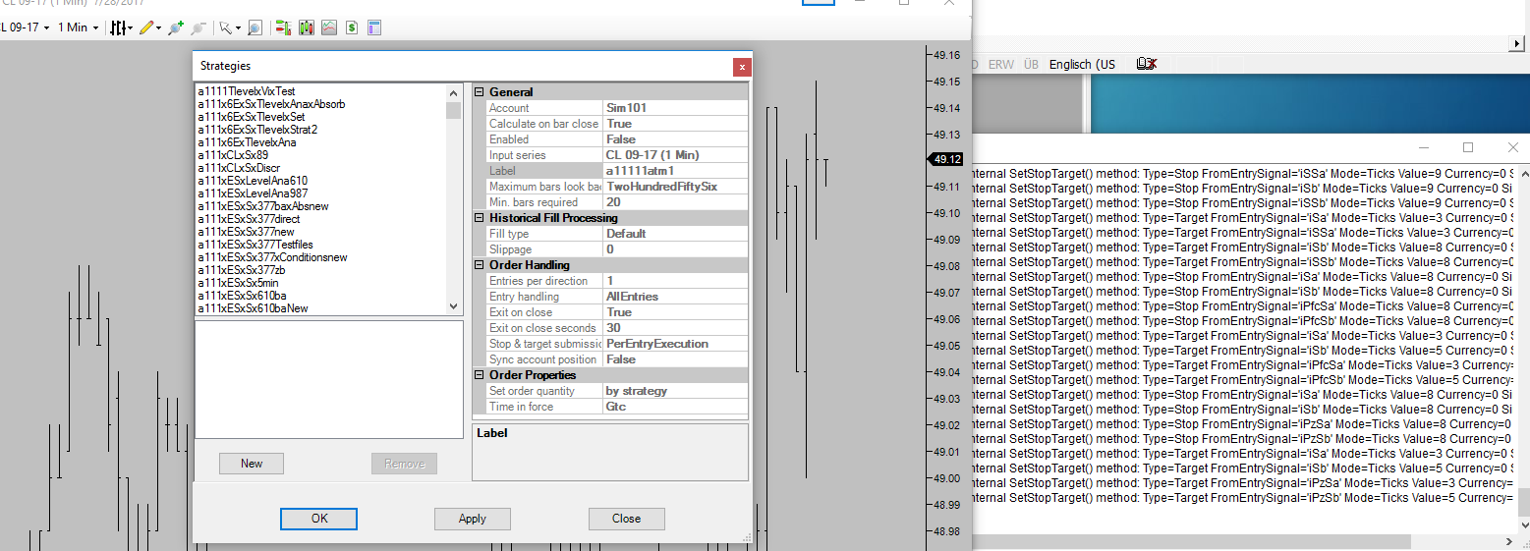Open the Data Series candlestick icon
Viewport: 1530px width, 551px height.
point(307,28)
